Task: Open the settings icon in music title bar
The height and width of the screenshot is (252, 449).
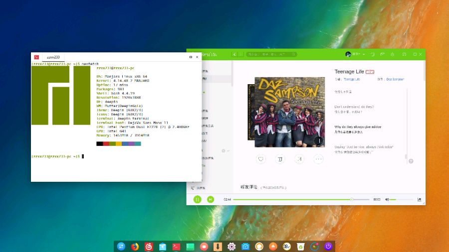Action: (x=392, y=54)
